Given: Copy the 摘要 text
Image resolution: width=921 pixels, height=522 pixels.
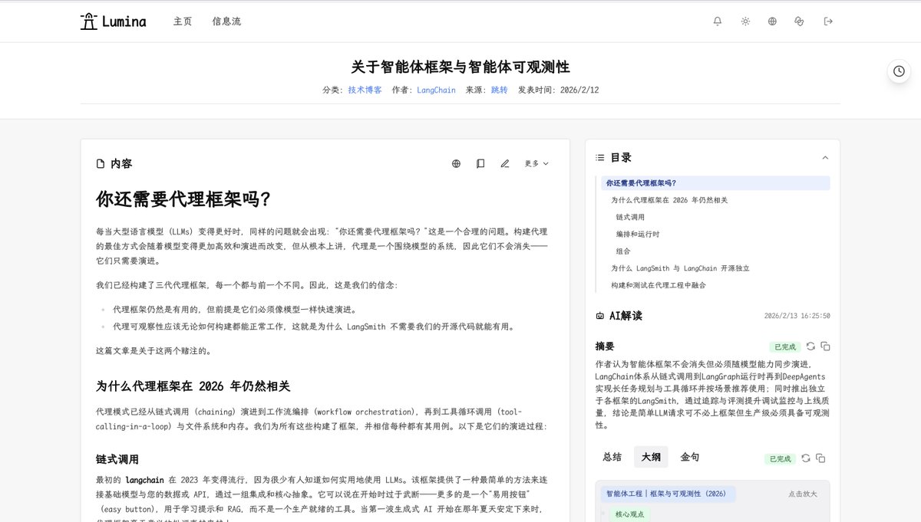Looking at the screenshot, I should [x=825, y=346].
